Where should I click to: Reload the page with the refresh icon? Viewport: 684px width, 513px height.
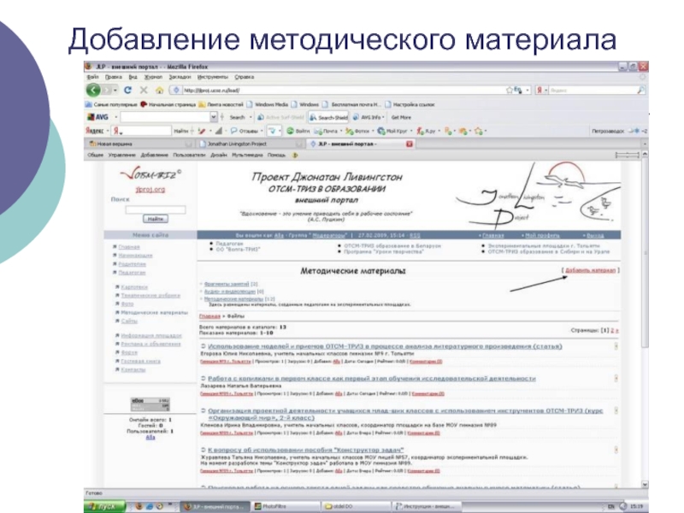tap(127, 91)
